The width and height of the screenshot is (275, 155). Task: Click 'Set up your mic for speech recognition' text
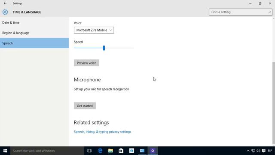coord(101,89)
